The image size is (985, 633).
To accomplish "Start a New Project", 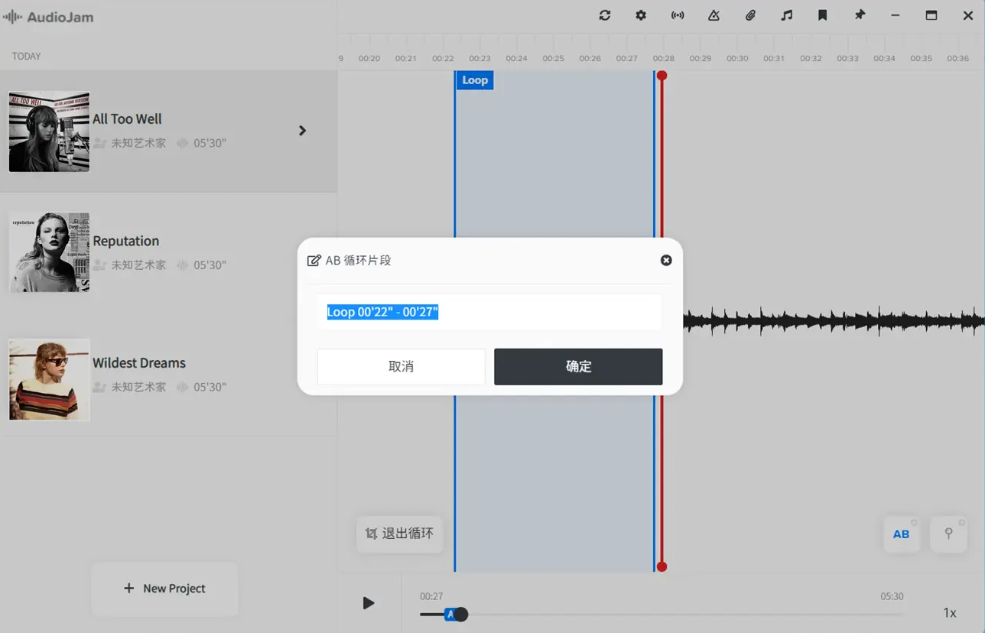I will [x=164, y=588].
